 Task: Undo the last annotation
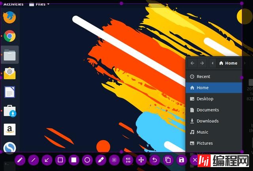pos(155,160)
